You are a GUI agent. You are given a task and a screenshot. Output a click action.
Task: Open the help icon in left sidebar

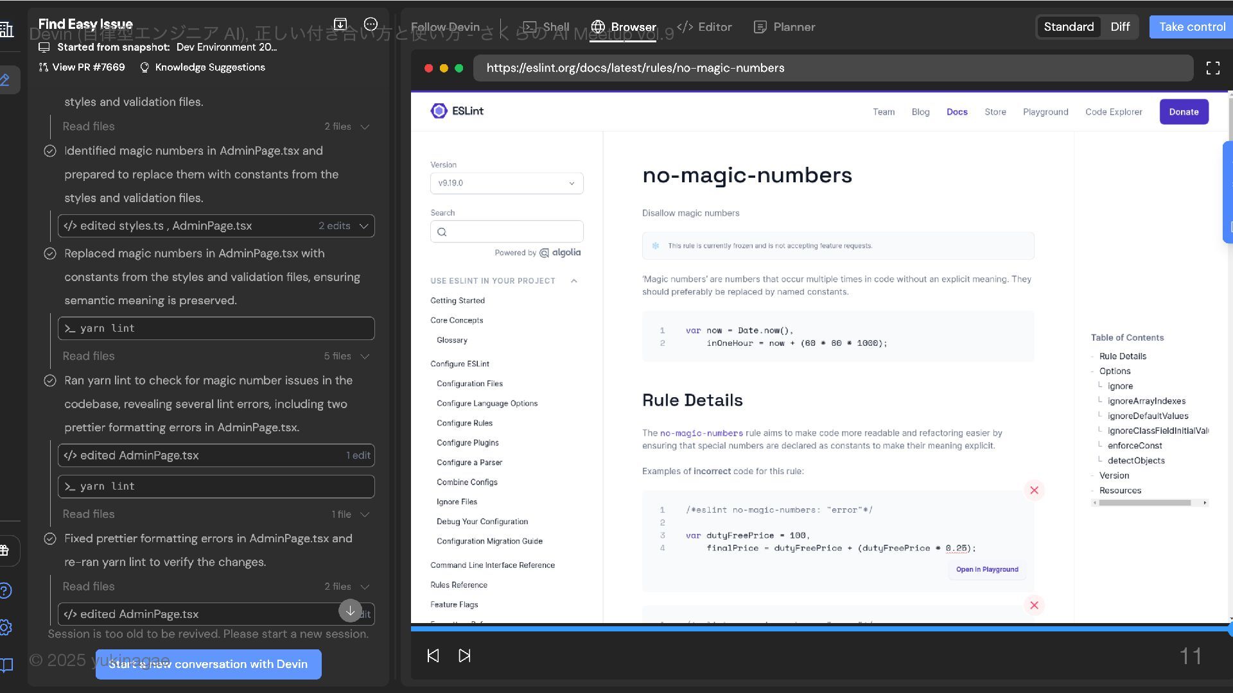point(5,590)
